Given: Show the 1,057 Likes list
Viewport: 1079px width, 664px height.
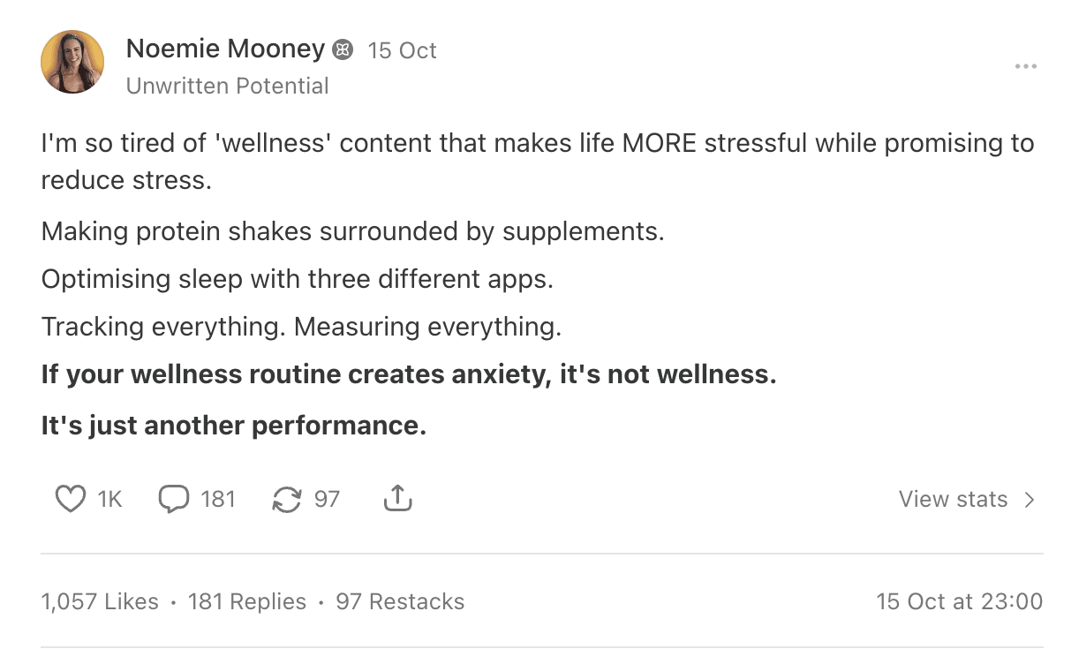Looking at the screenshot, I should (100, 602).
